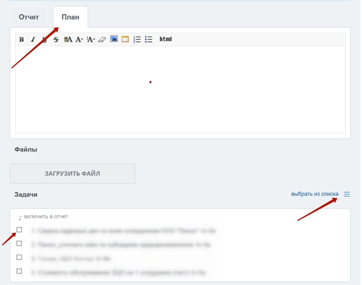The height and width of the screenshot is (285, 362).
Task: Check the third task checkbox
Action: point(19,258)
